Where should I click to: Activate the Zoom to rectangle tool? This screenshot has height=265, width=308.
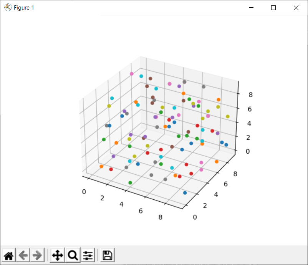[x=73, y=255]
